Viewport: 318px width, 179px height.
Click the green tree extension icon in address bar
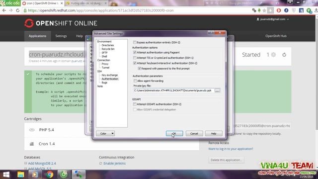point(259,10)
